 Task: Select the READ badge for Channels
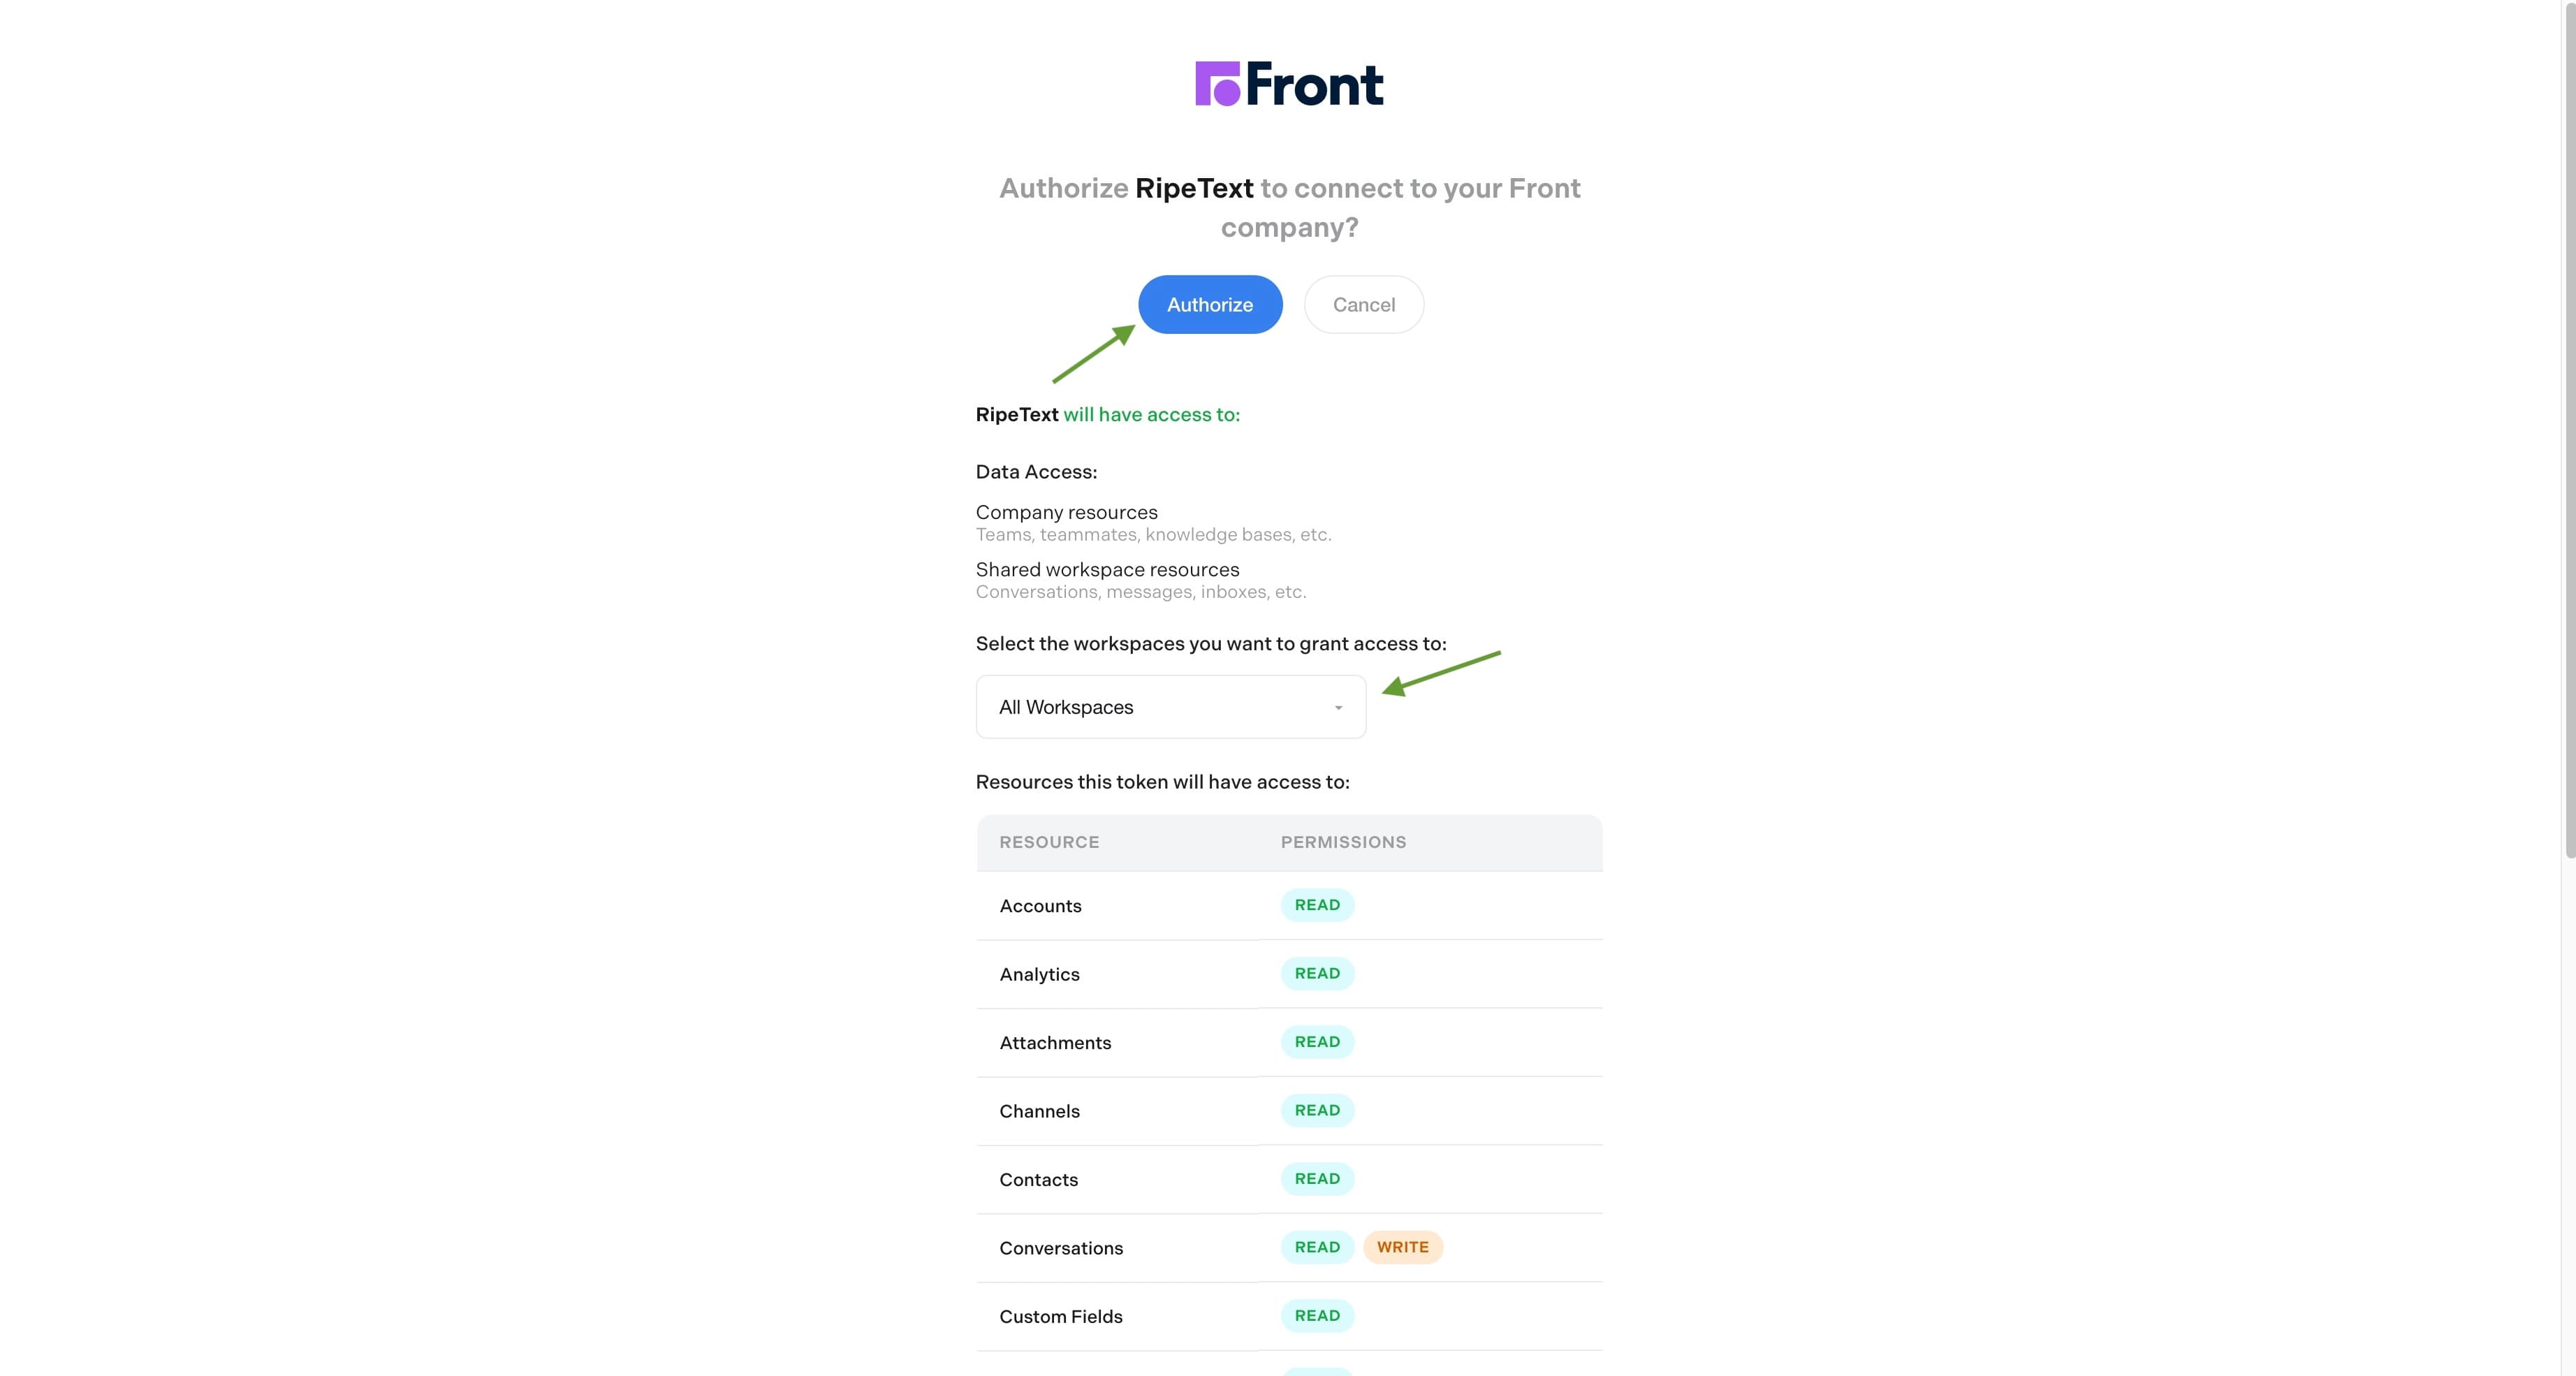pos(1317,1110)
